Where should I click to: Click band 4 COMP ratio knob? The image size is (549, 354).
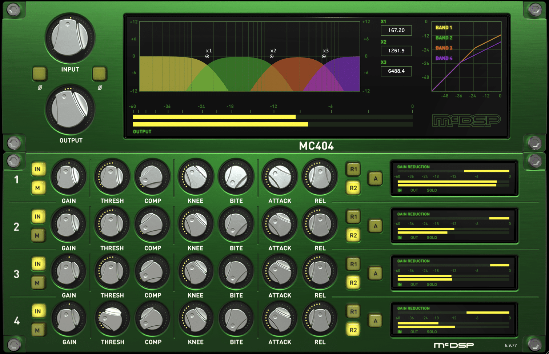152,319
